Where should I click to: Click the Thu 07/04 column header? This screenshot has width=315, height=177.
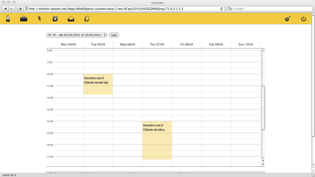point(157,44)
